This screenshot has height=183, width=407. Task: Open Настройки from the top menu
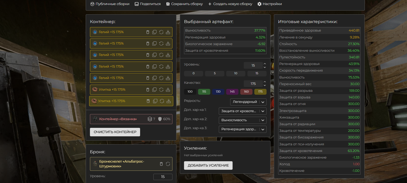270,4
